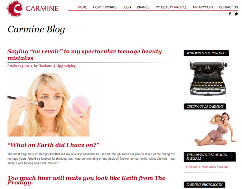Open author Charlotte @ Lipglossiping link

coord(57,66)
